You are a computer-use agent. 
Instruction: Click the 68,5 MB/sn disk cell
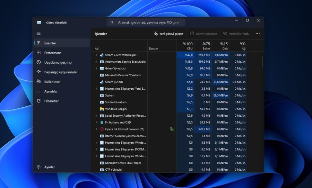[x=220, y=96]
